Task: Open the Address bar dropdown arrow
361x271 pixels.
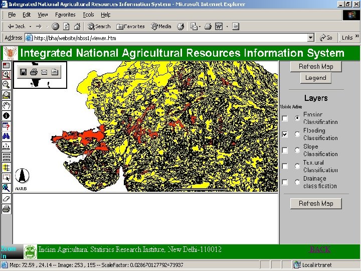Action: pyautogui.click(x=311, y=38)
